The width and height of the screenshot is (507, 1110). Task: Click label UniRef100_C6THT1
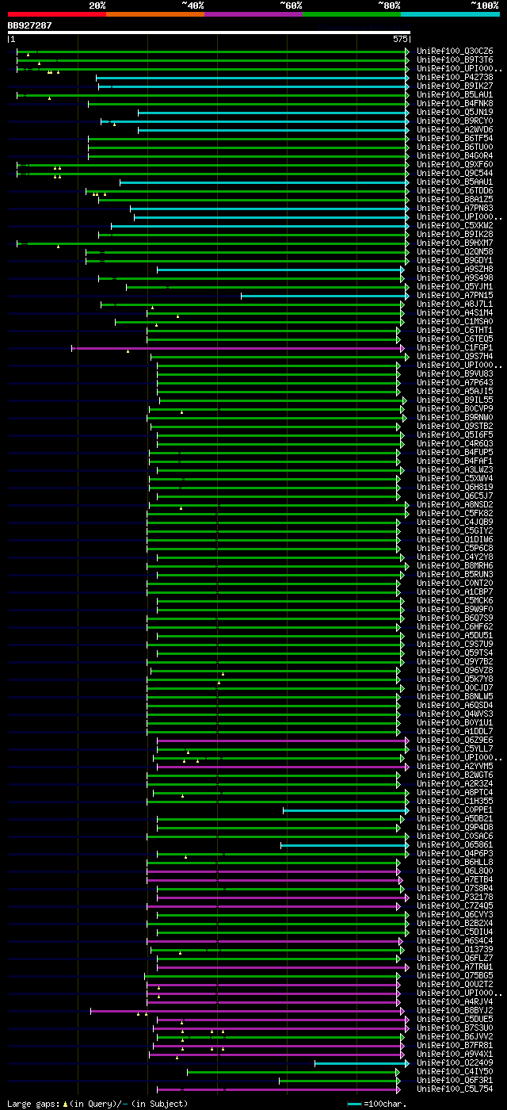point(455,331)
